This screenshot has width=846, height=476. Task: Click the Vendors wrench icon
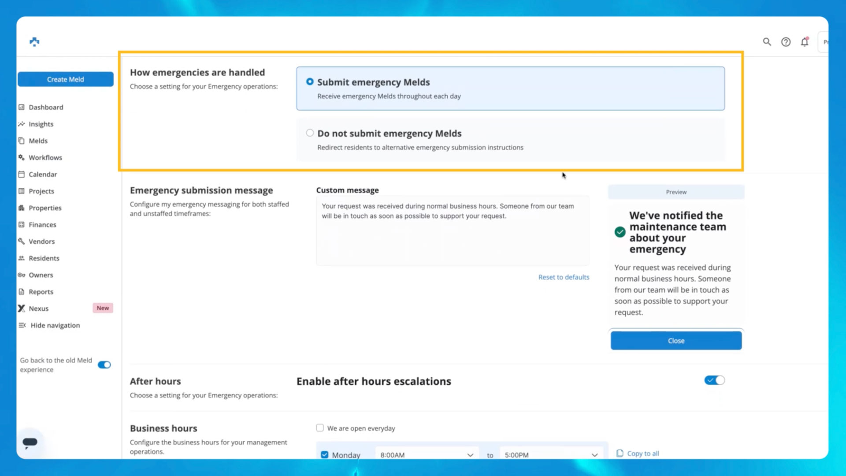click(21, 241)
